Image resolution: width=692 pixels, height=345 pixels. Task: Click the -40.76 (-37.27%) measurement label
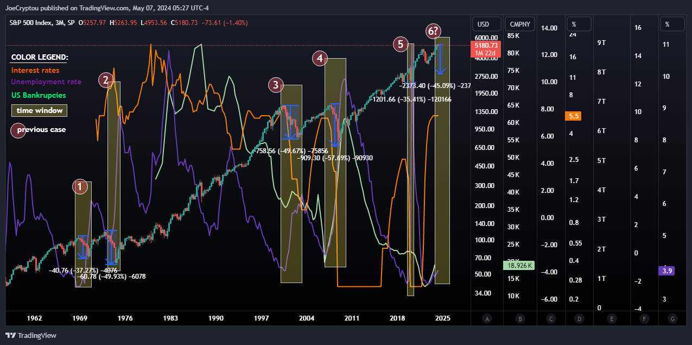[83, 270]
